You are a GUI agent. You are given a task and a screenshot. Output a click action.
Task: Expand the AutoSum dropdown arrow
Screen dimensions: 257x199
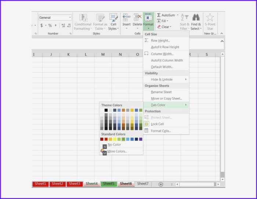(x=178, y=15)
